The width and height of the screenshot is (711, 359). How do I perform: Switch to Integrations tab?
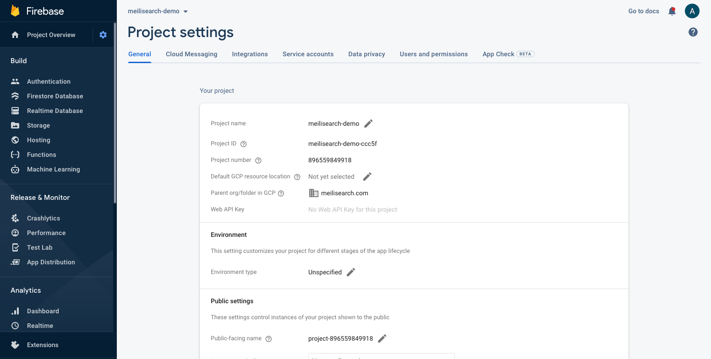coord(250,54)
